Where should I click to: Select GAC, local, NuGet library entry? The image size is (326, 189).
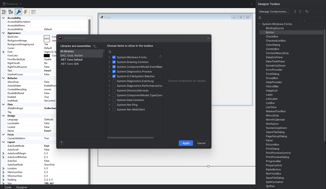[81, 55]
